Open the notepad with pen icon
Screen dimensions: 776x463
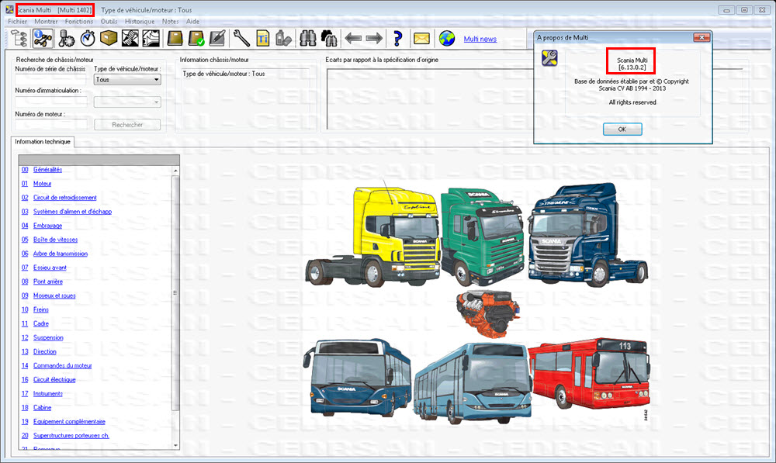pyautogui.click(x=217, y=38)
